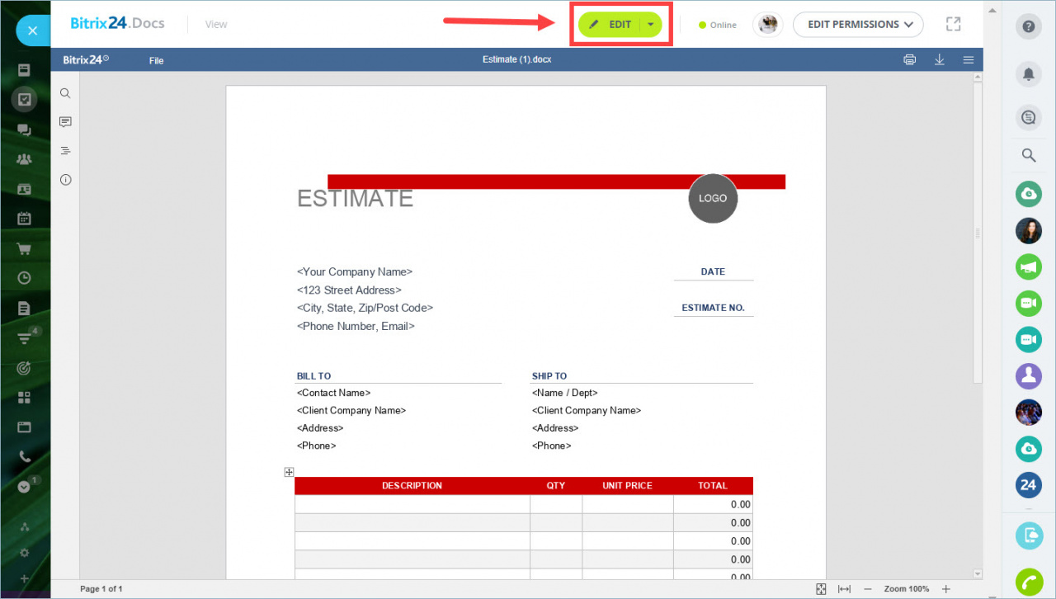Click the document info icon
Screen dimensions: 1056x599
pyautogui.click(x=65, y=180)
